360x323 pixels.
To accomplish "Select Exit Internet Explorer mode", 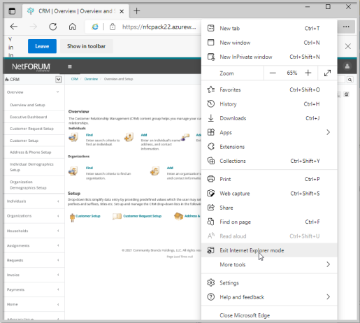I will (269, 250).
